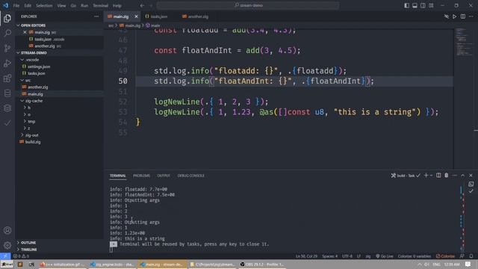Toggle the Secondary Side Bar layout button
Image resolution: width=478 pixels, height=269 pixels.
point(423,5)
